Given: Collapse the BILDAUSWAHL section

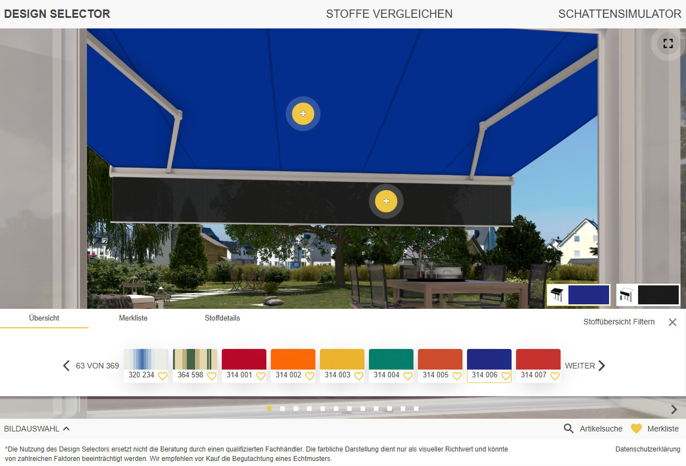Looking at the screenshot, I should 66,429.
